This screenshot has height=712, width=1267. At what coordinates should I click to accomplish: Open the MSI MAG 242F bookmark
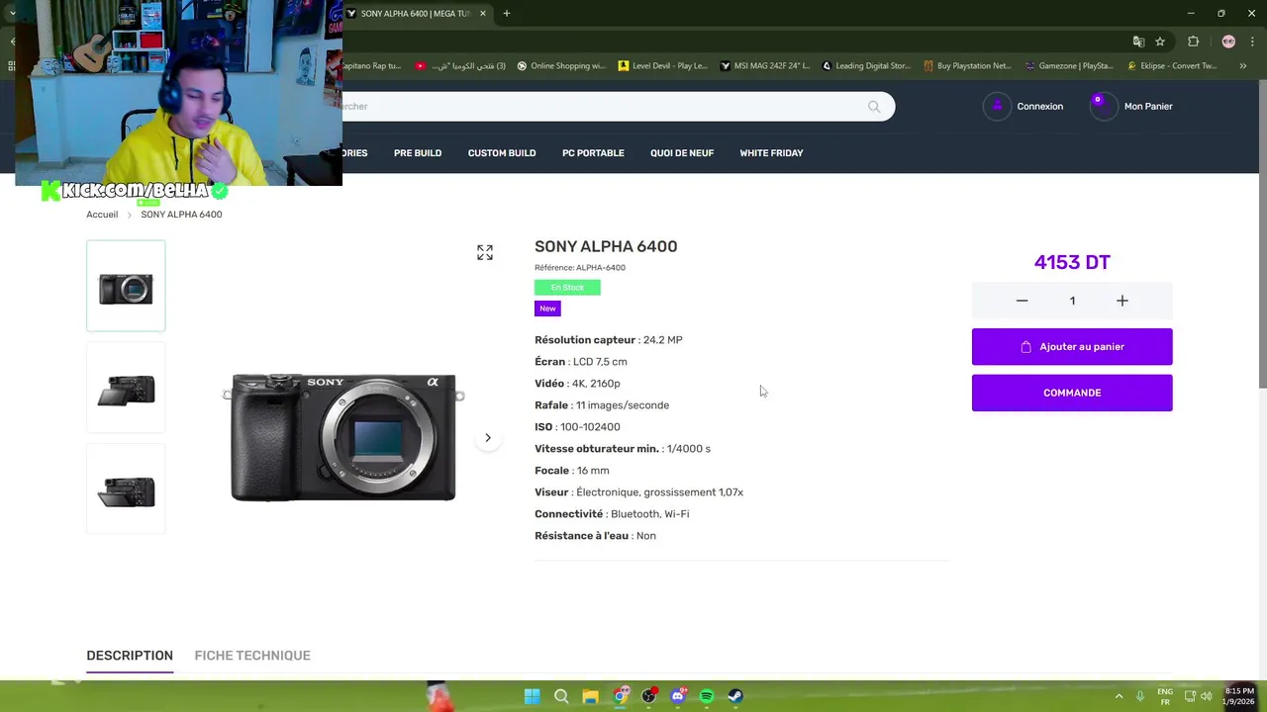[765, 66]
